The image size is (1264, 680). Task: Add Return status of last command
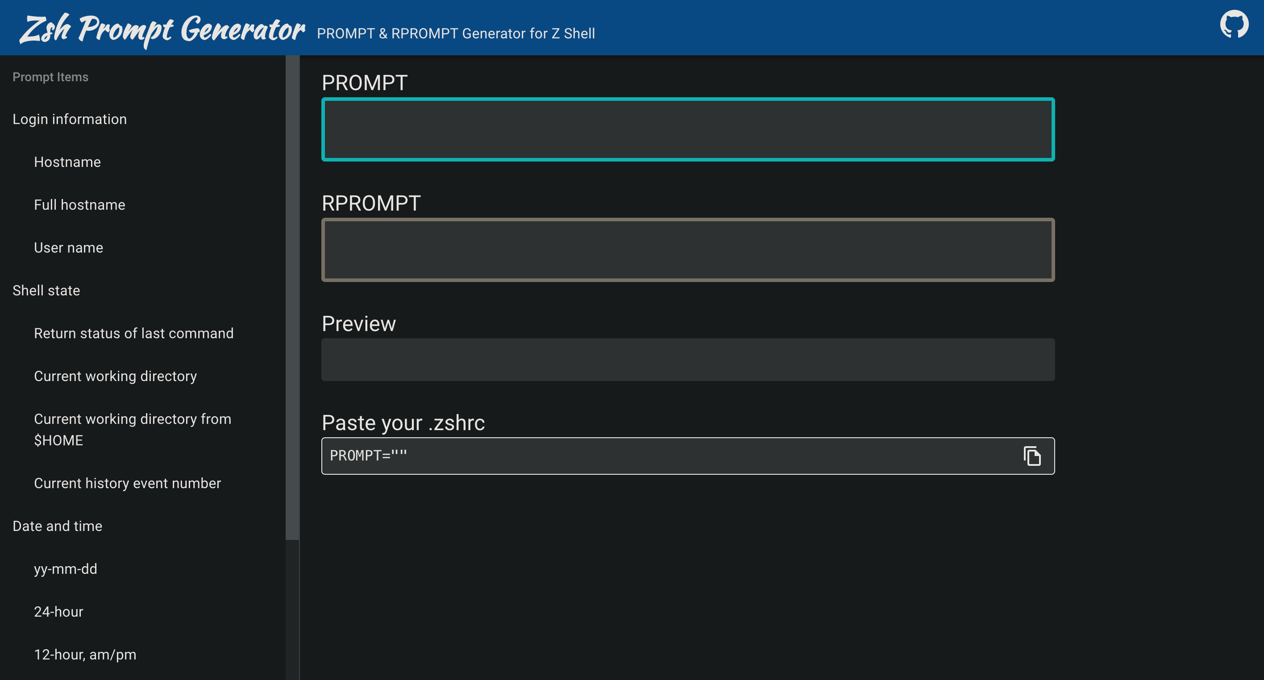click(x=133, y=333)
